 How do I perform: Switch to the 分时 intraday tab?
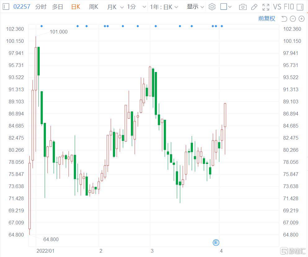pyautogui.click(x=41, y=7)
